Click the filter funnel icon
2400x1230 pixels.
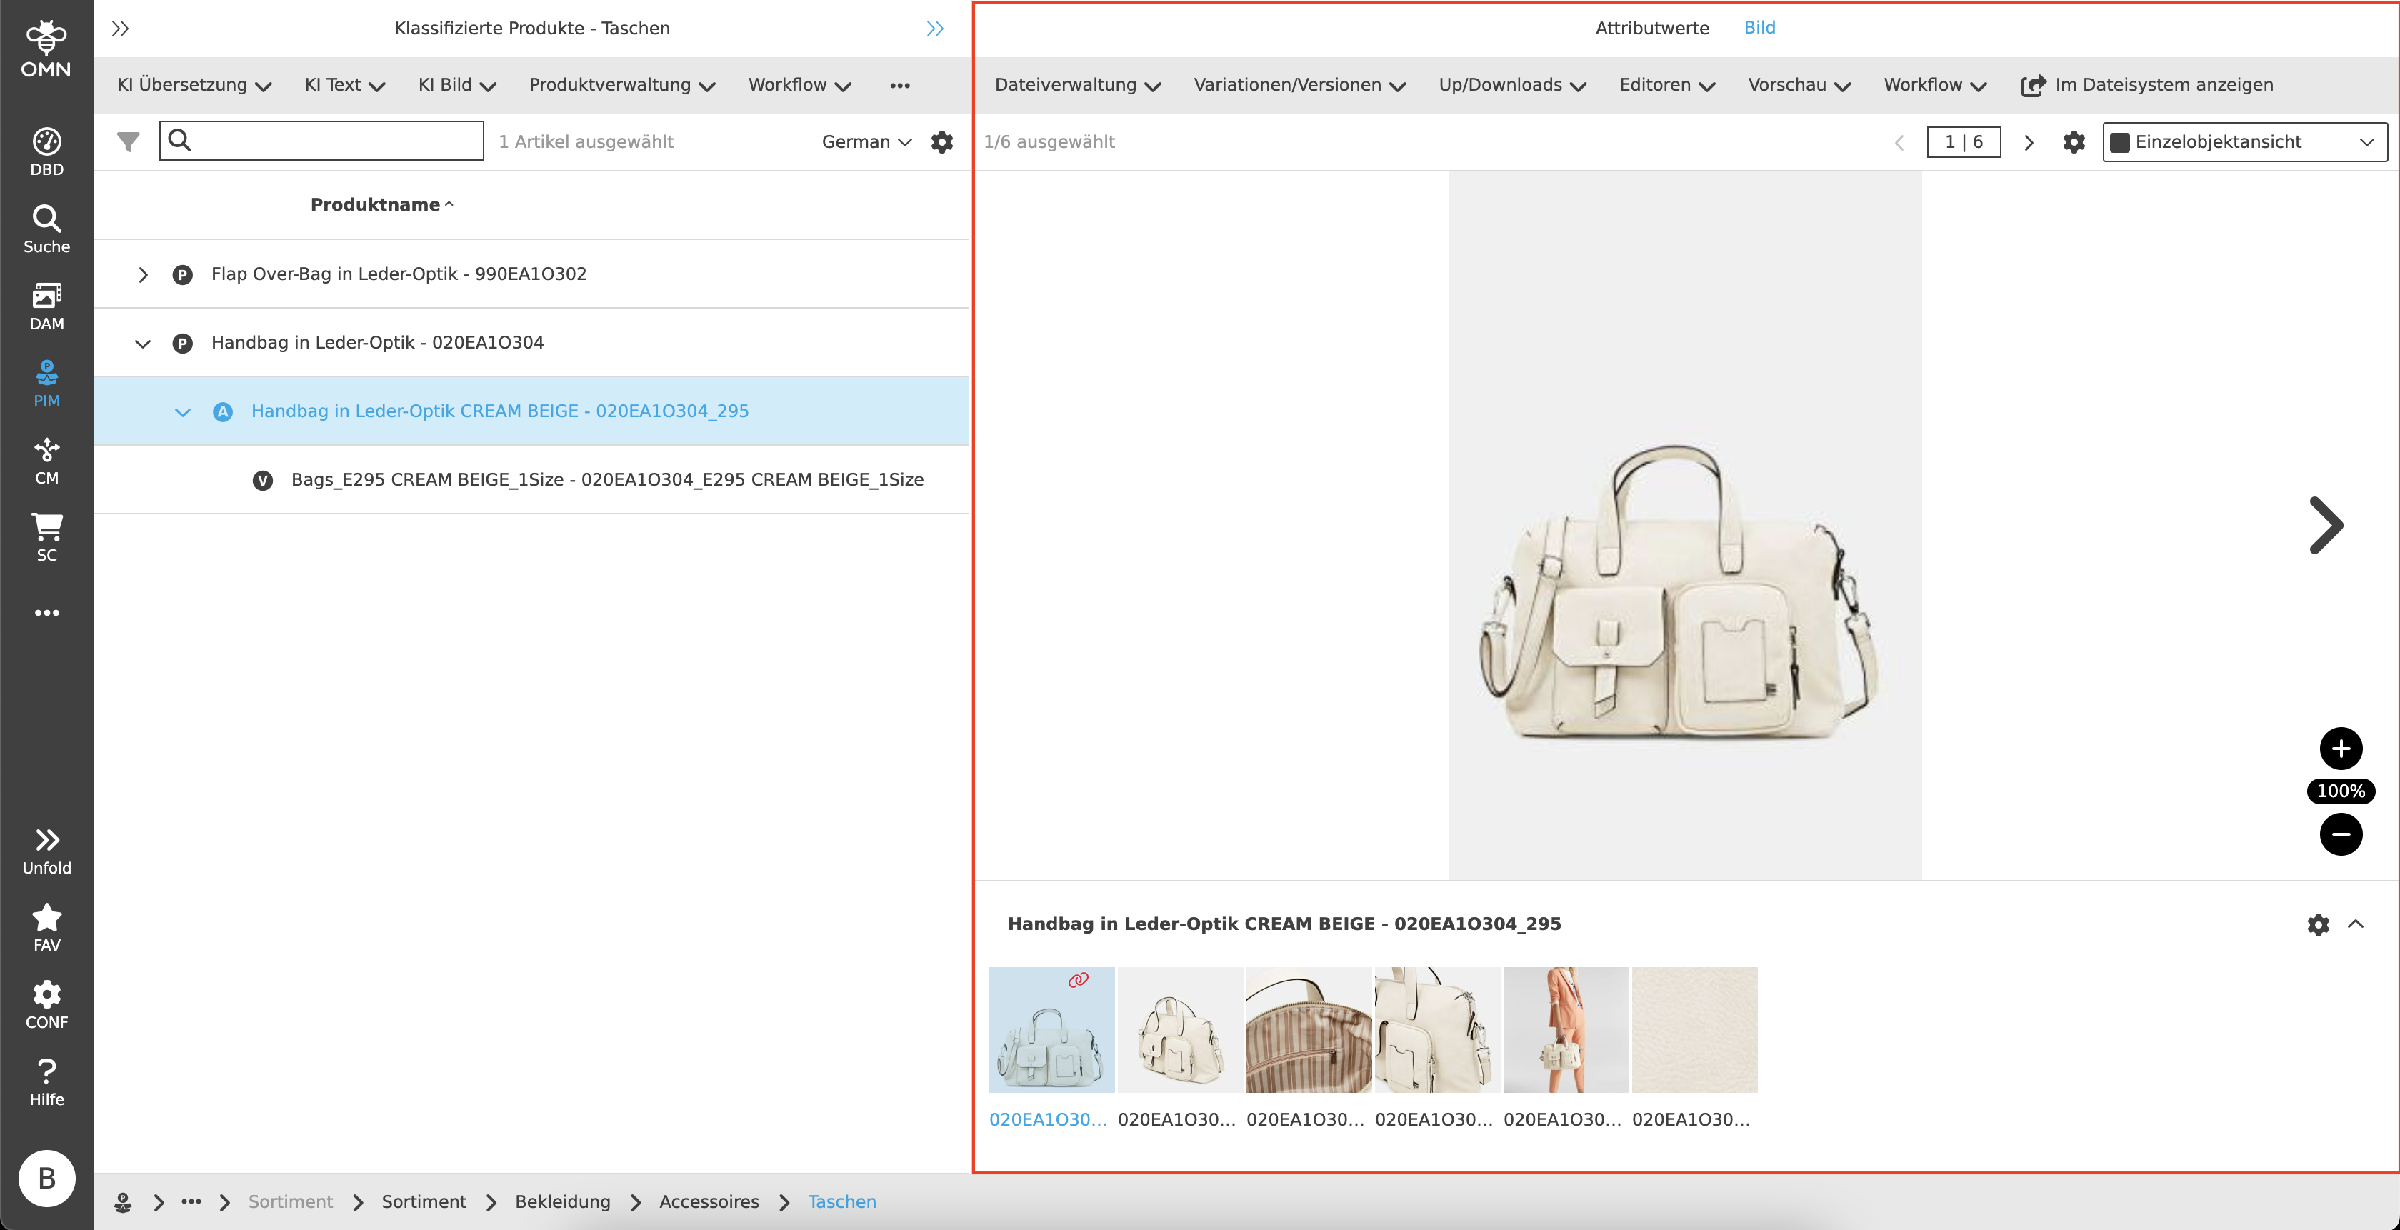(x=129, y=141)
